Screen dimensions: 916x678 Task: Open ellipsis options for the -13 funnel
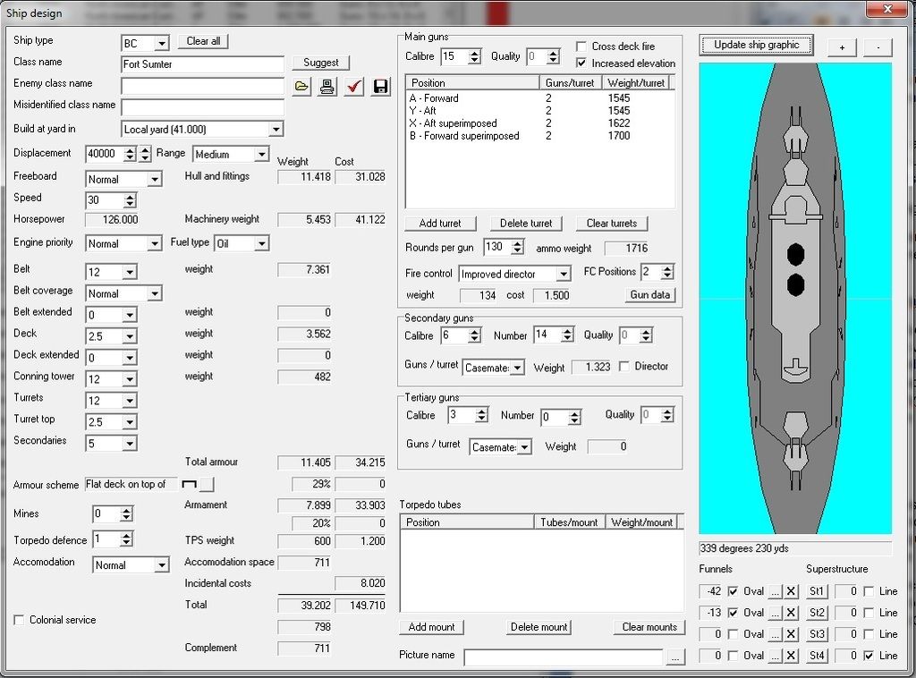(x=776, y=613)
